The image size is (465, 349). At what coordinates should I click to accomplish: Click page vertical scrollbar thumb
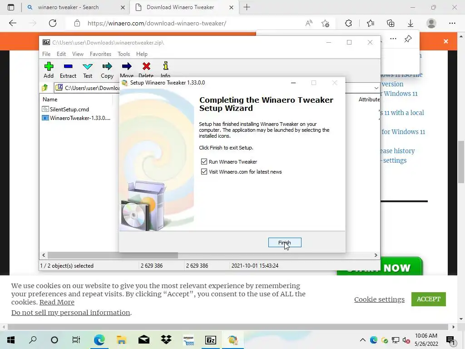[461, 162]
